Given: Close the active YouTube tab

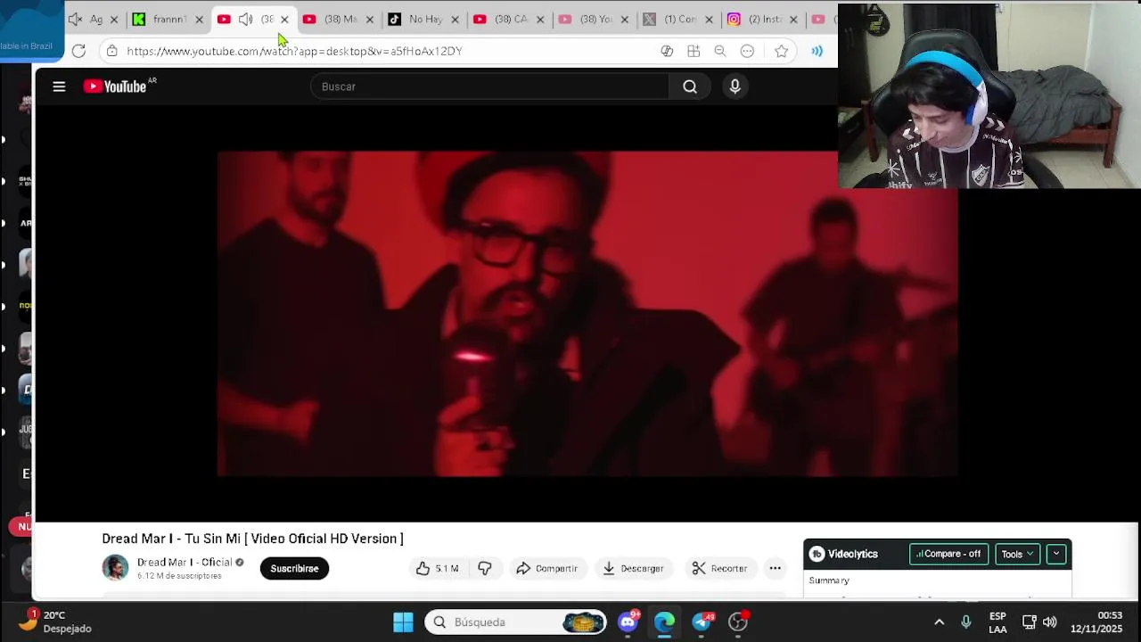Looking at the screenshot, I should (284, 19).
